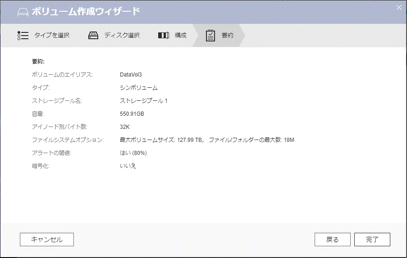Click the encryption value いいえ
This screenshot has height=258, width=407.
128,166
